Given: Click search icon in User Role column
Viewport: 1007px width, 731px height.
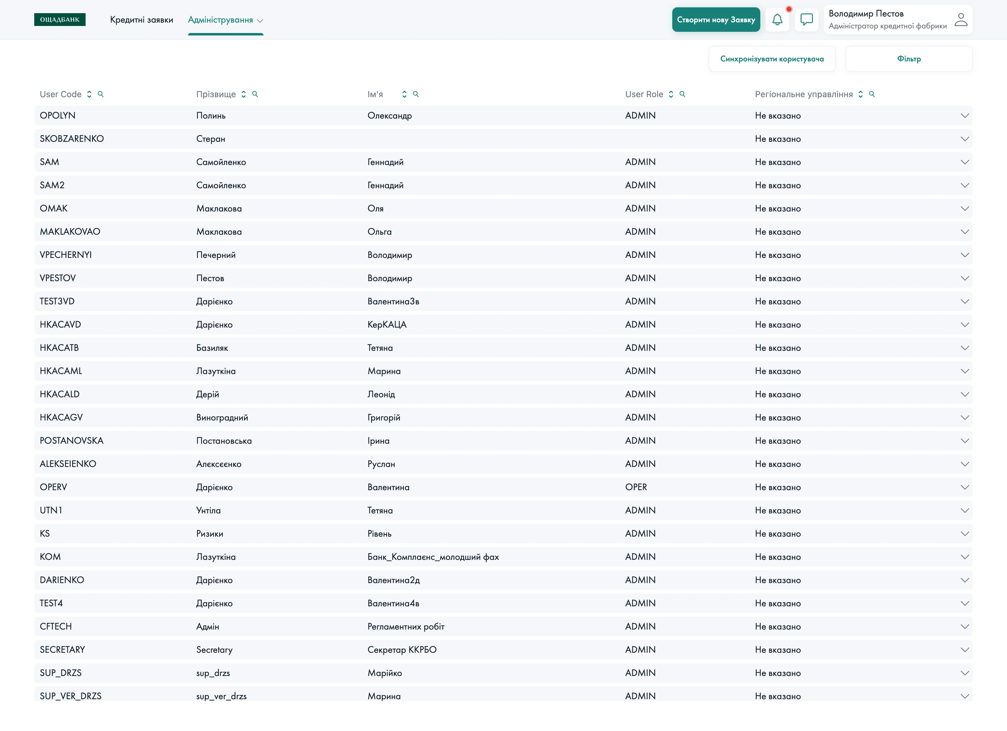Looking at the screenshot, I should [x=682, y=94].
